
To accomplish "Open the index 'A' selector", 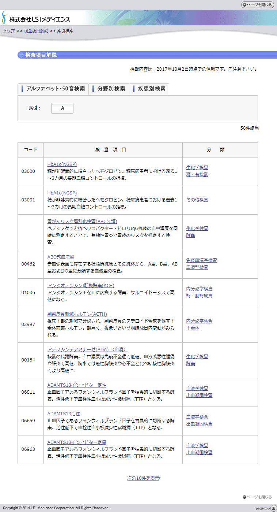I will click(x=62, y=108).
